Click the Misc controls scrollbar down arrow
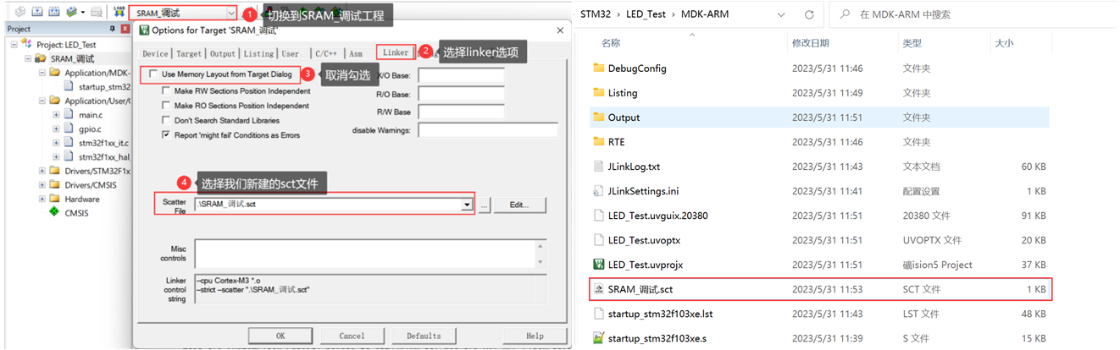The image size is (1120, 350). point(541,262)
